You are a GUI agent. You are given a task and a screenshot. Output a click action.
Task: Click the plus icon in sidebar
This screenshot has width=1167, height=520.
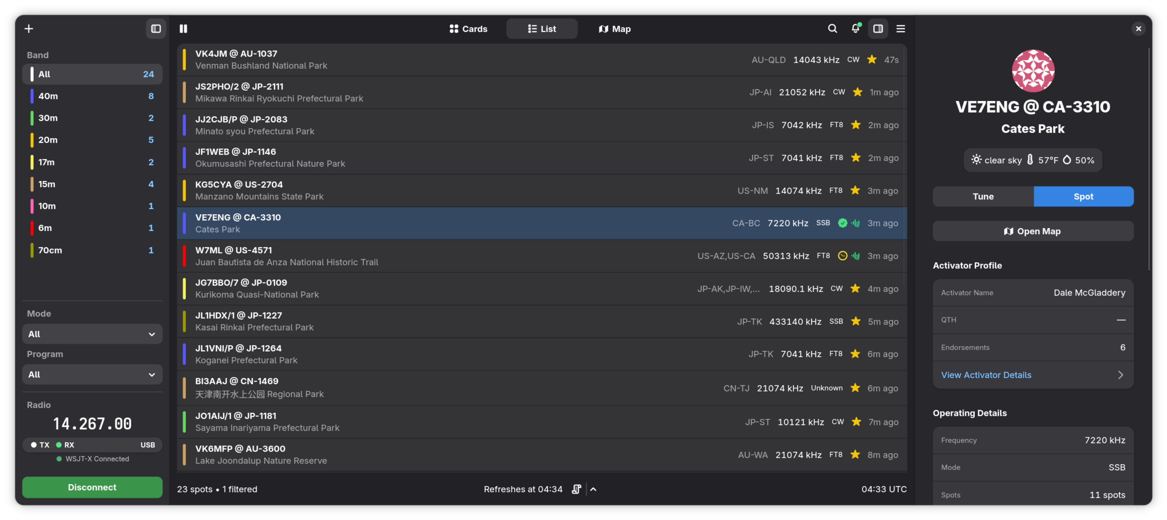pyautogui.click(x=29, y=29)
